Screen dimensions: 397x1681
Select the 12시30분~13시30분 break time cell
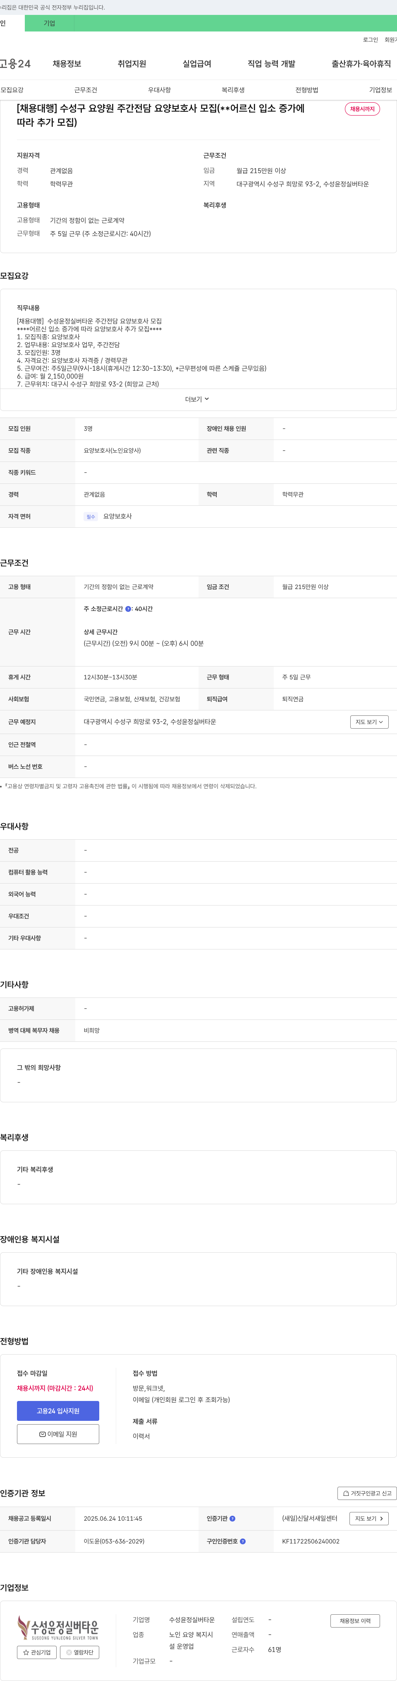[x=110, y=677]
